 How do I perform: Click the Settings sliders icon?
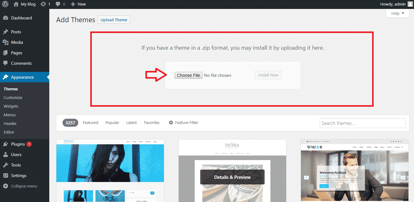[x=6, y=175]
